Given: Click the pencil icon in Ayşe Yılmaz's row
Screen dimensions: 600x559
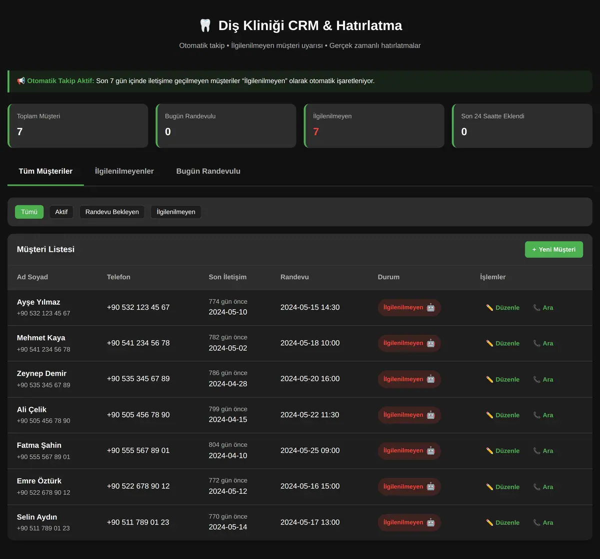Looking at the screenshot, I should point(489,308).
